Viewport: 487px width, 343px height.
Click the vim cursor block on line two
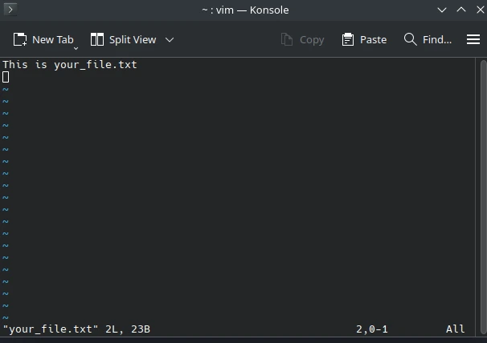pos(6,77)
